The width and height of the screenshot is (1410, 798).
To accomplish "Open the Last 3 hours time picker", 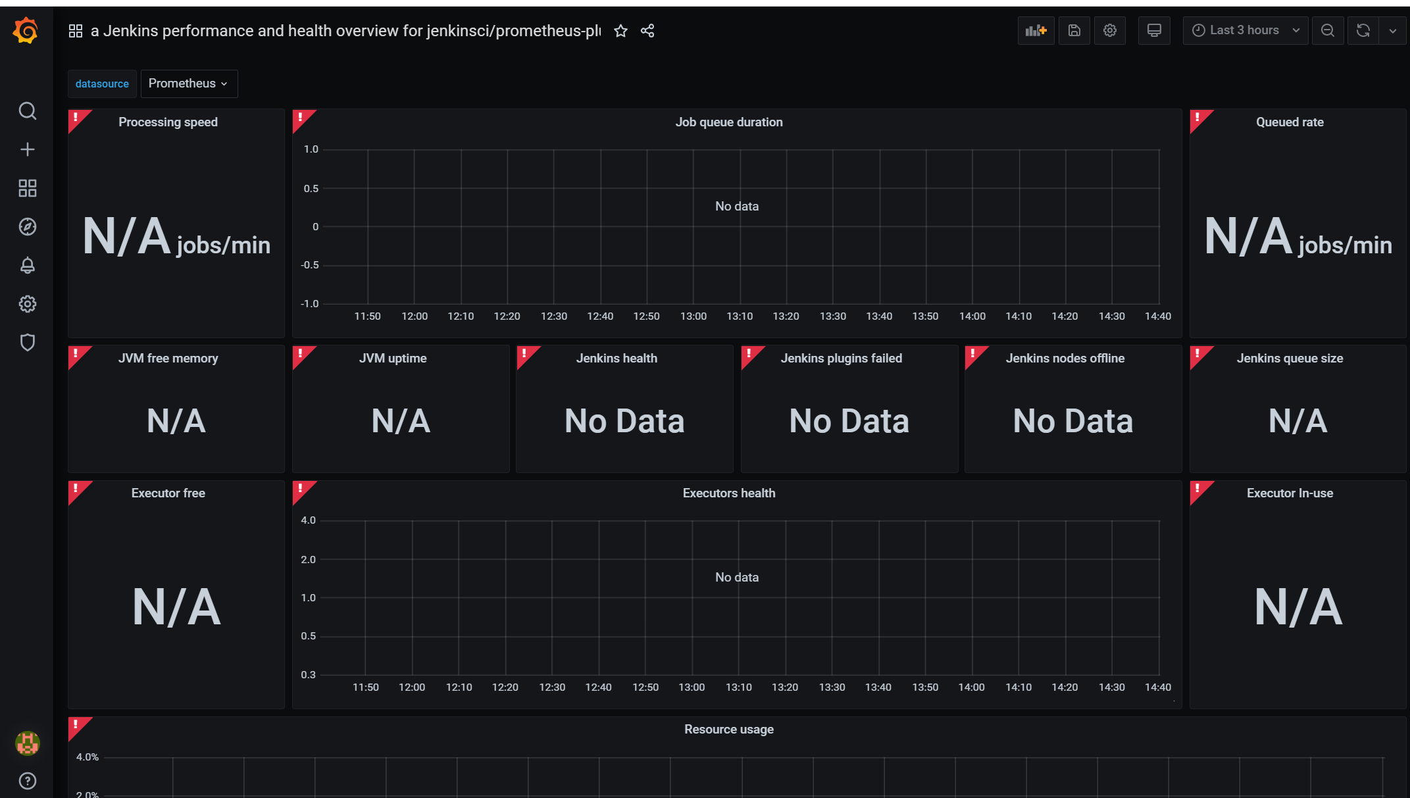I will click(1245, 30).
